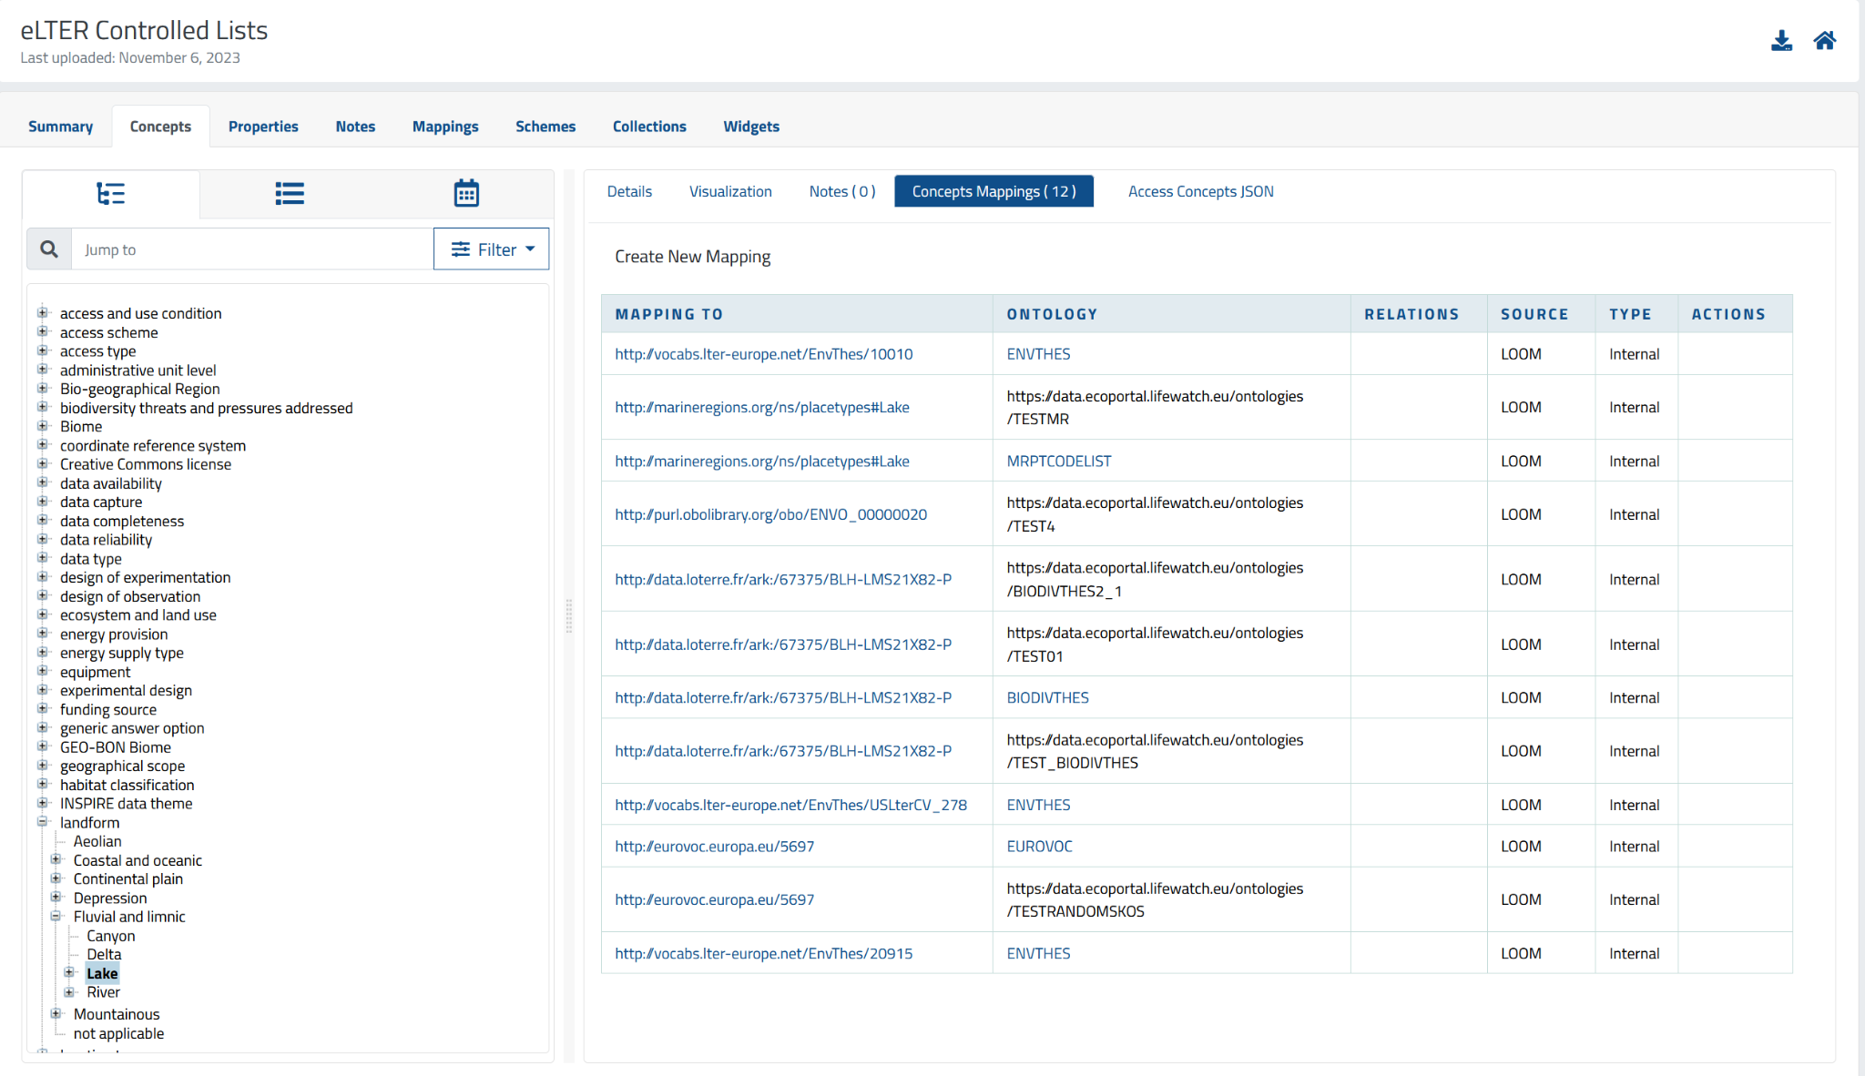
Task: Open the Visualization tab
Action: (x=730, y=191)
